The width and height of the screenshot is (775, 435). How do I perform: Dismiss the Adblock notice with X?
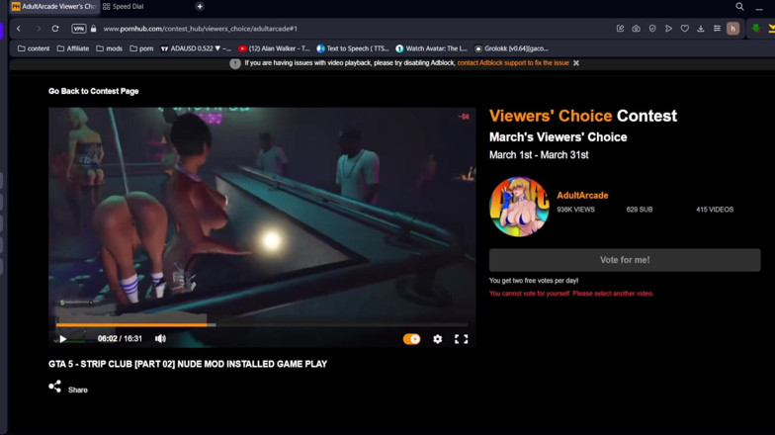[576, 63]
